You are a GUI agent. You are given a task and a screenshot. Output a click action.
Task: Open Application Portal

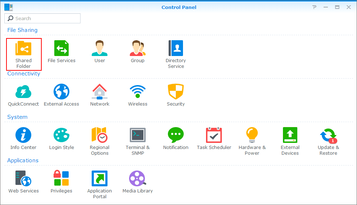[x=100, y=185]
